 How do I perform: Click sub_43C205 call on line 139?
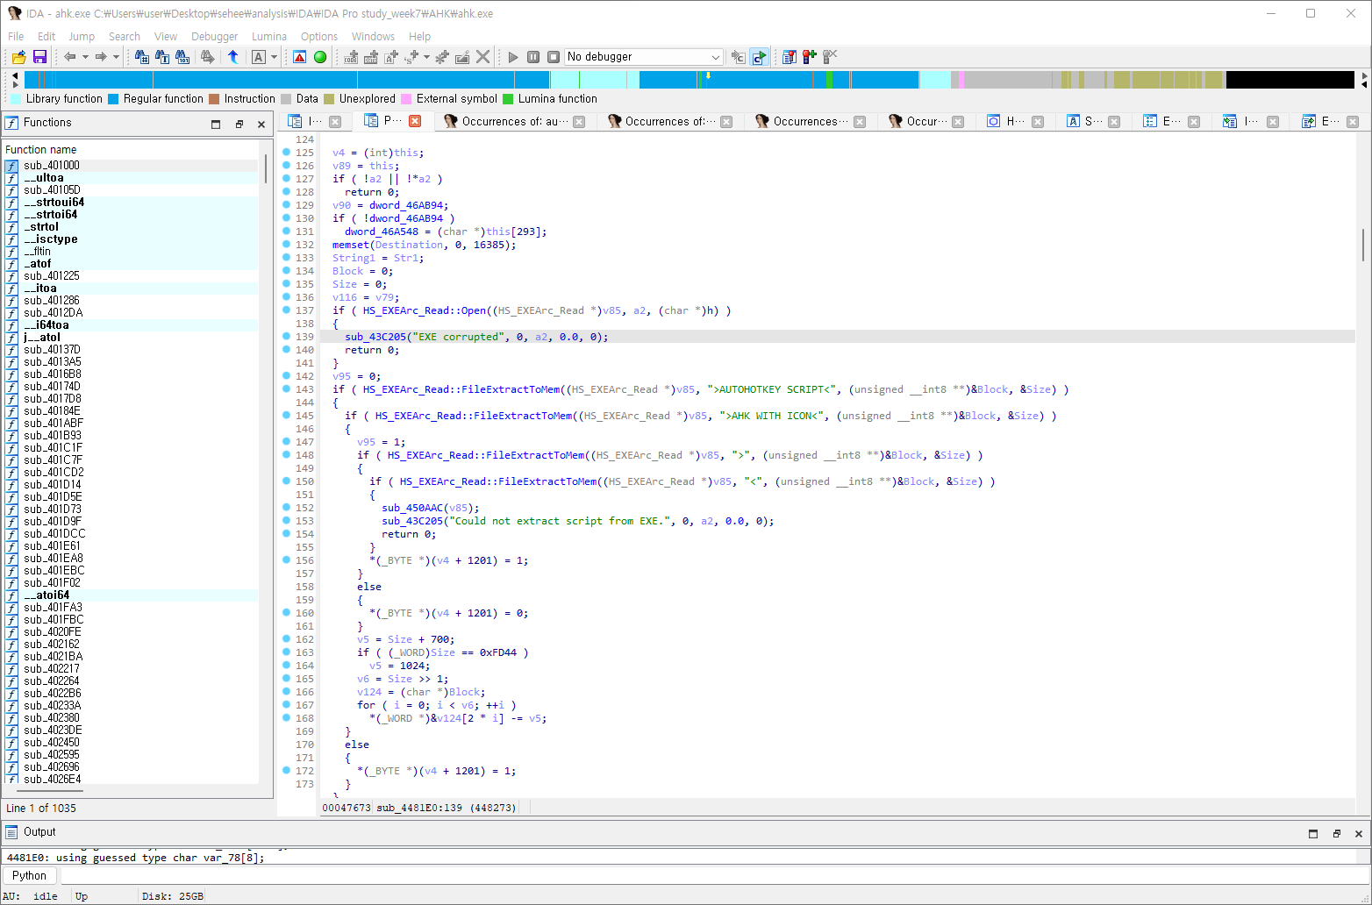375,337
